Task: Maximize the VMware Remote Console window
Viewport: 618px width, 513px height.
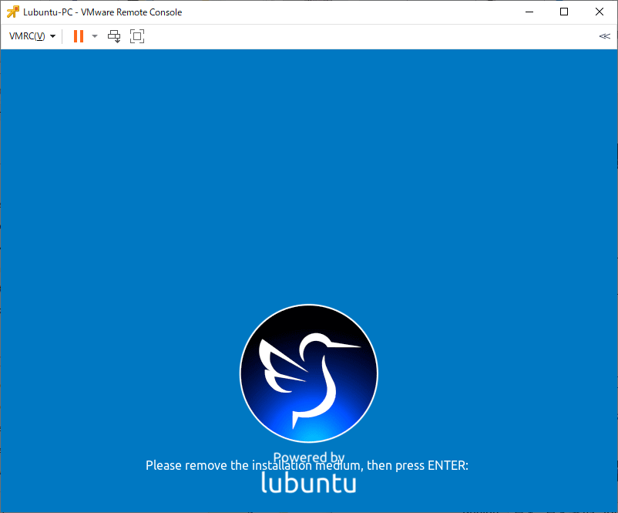Action: [564, 12]
